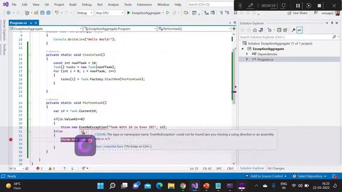Open the Performtask() member dropdown
The width and height of the screenshot is (342, 192).
click(195, 29)
